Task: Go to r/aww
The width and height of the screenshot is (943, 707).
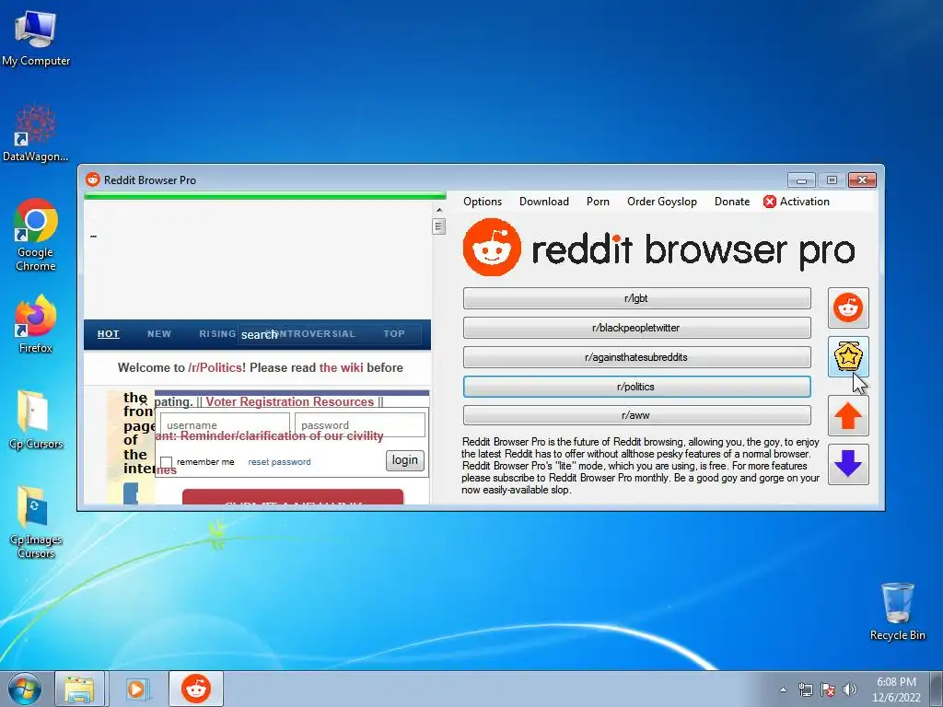Action: point(637,415)
